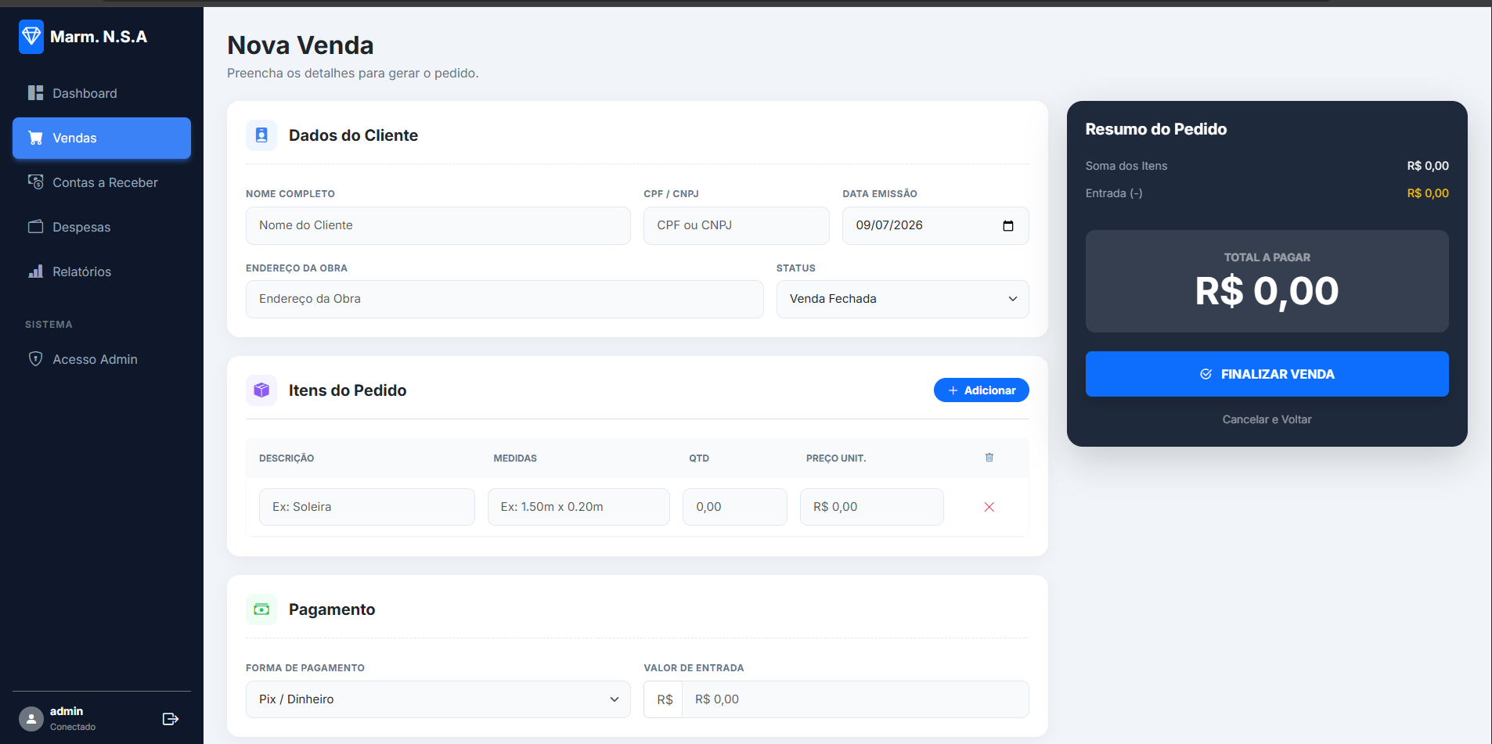Open the calendar picker in Data Emissão
1492x744 pixels.
point(1008,226)
